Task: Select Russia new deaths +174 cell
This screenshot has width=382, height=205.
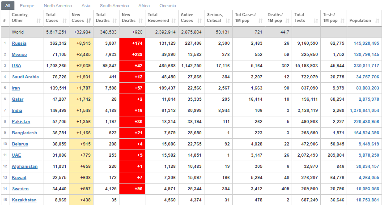Action: (x=132, y=43)
